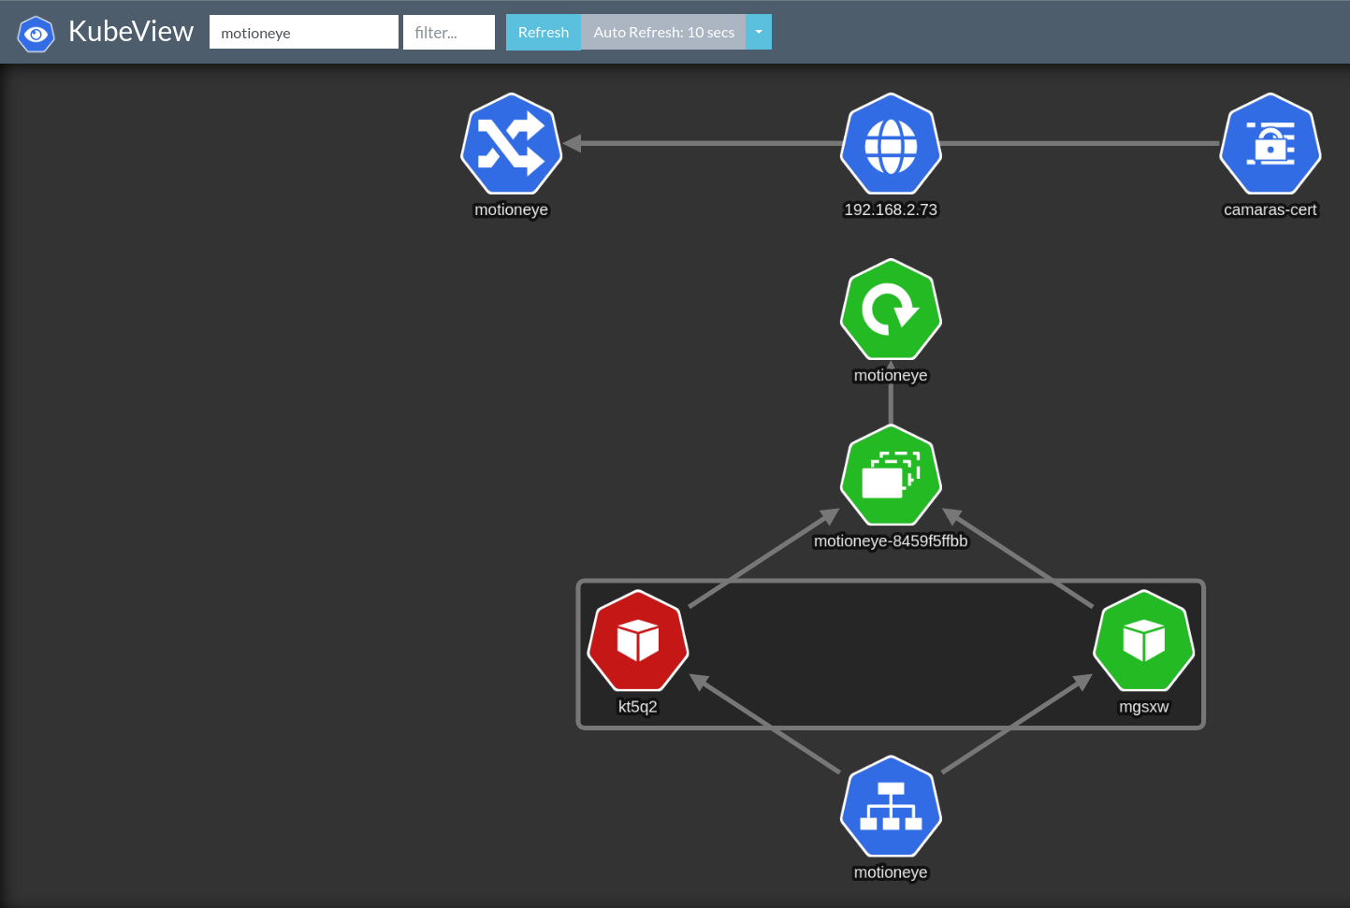Select the green motioneye deployment icon
This screenshot has height=908, width=1350.
pos(891,310)
